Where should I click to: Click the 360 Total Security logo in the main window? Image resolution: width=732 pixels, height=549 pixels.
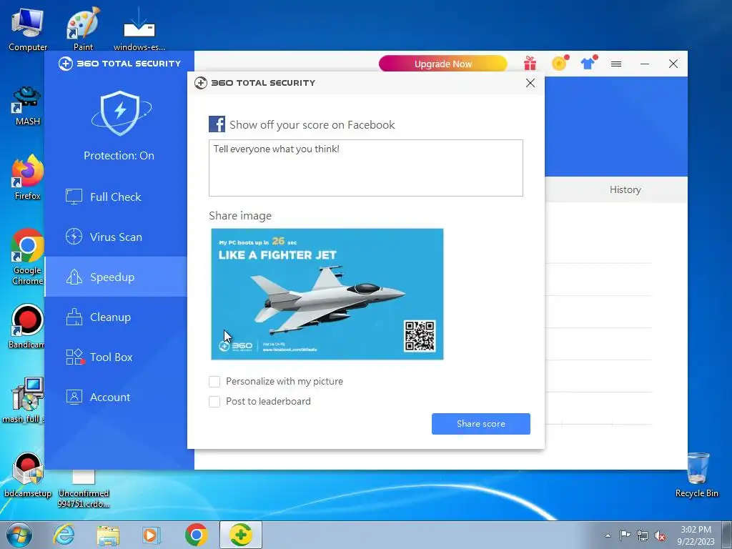tap(119, 64)
